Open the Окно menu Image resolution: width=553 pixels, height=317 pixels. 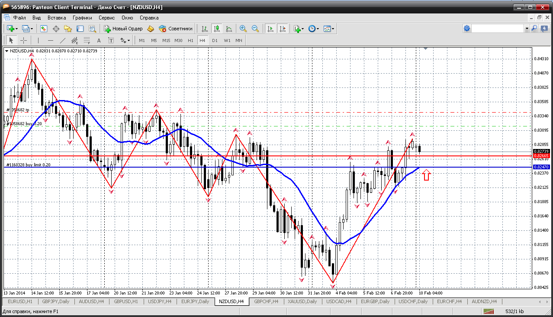(127, 18)
